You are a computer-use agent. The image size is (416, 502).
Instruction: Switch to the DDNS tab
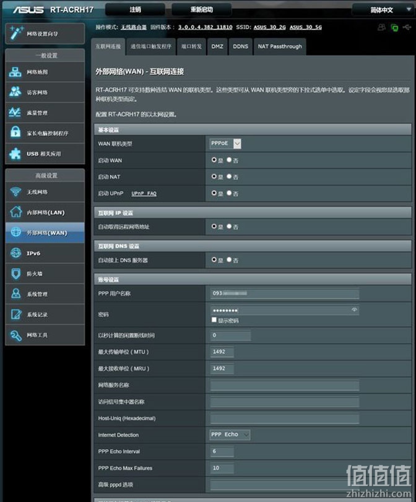coord(241,46)
